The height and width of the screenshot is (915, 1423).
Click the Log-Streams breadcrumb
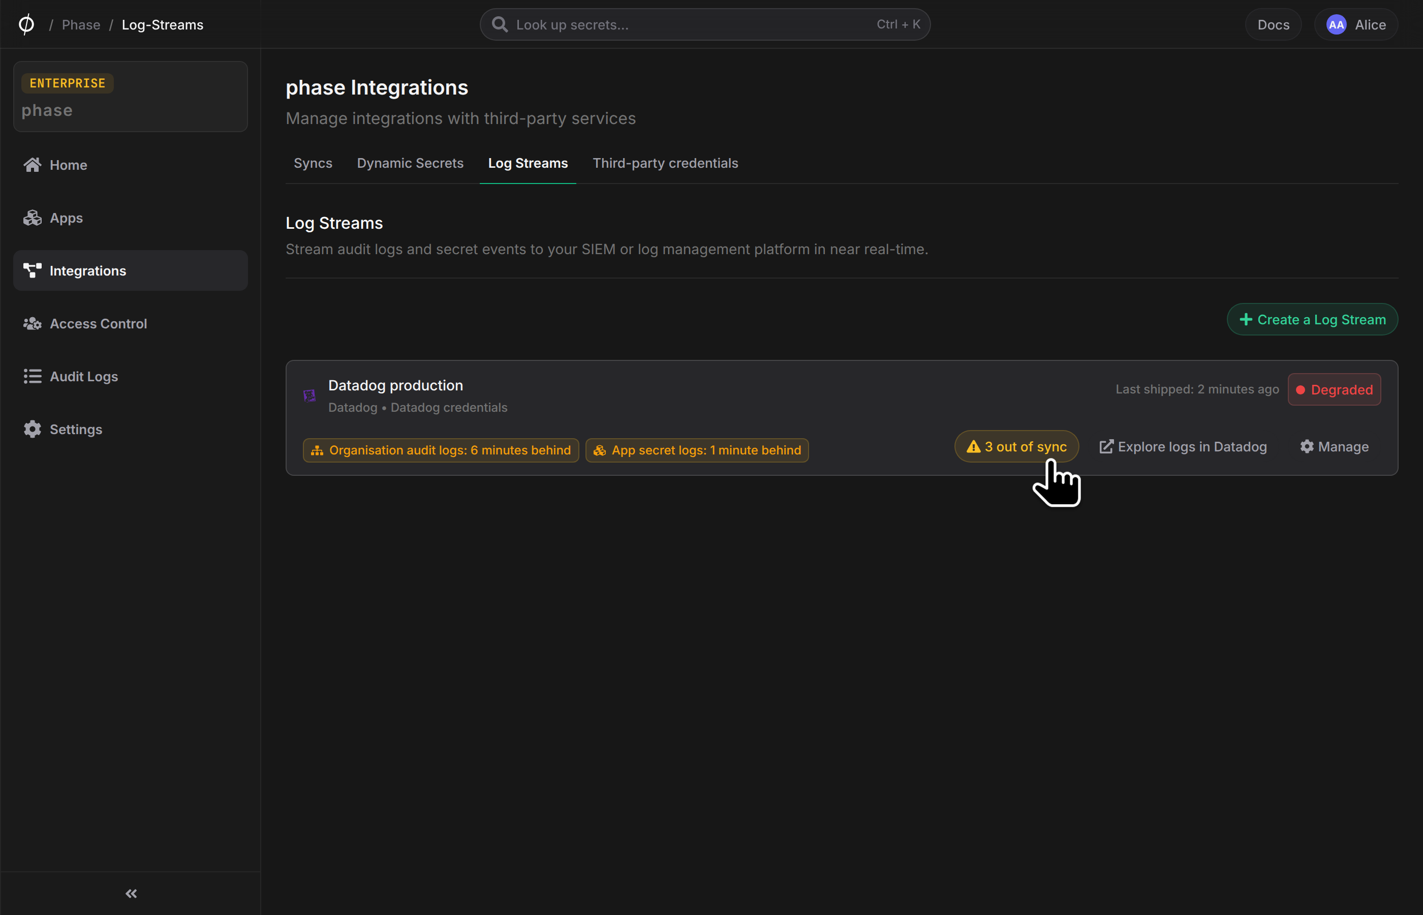tap(162, 24)
